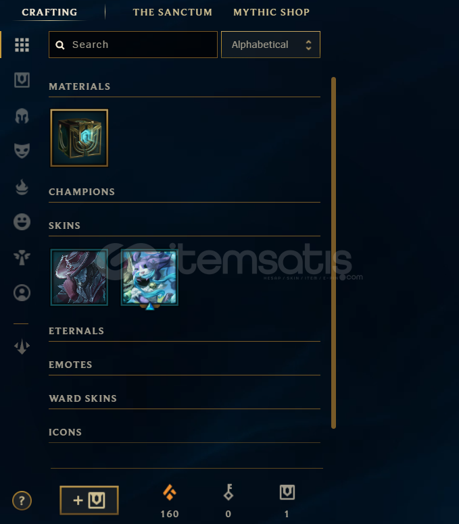Select the all-items grid filter icon

(x=22, y=45)
